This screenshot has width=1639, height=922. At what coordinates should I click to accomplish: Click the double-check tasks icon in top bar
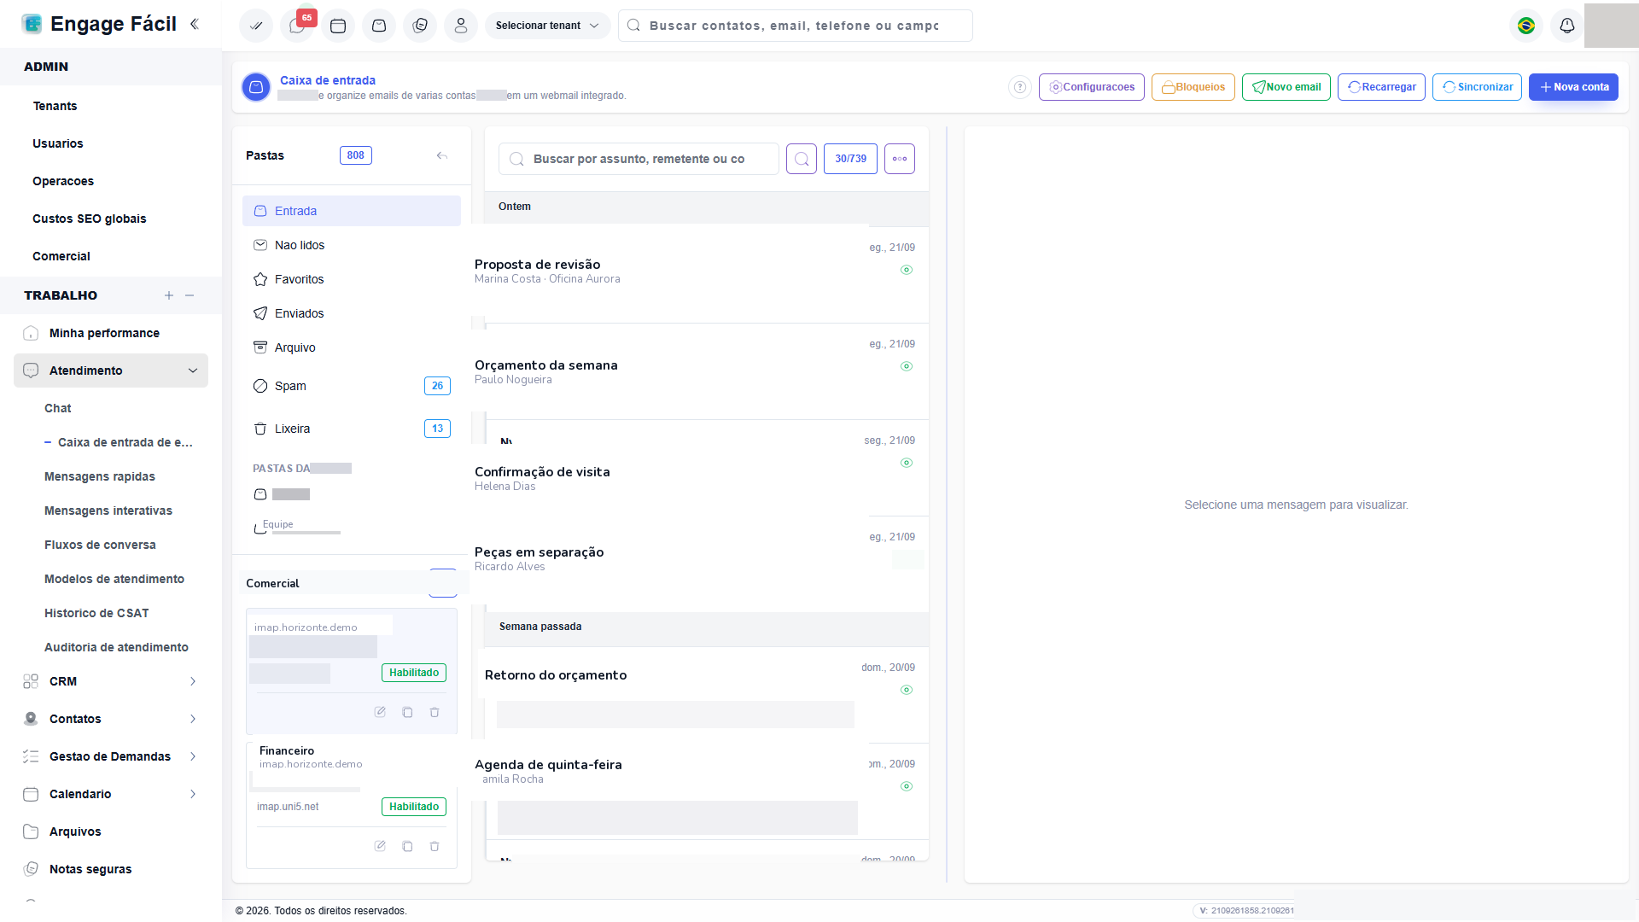(x=256, y=26)
